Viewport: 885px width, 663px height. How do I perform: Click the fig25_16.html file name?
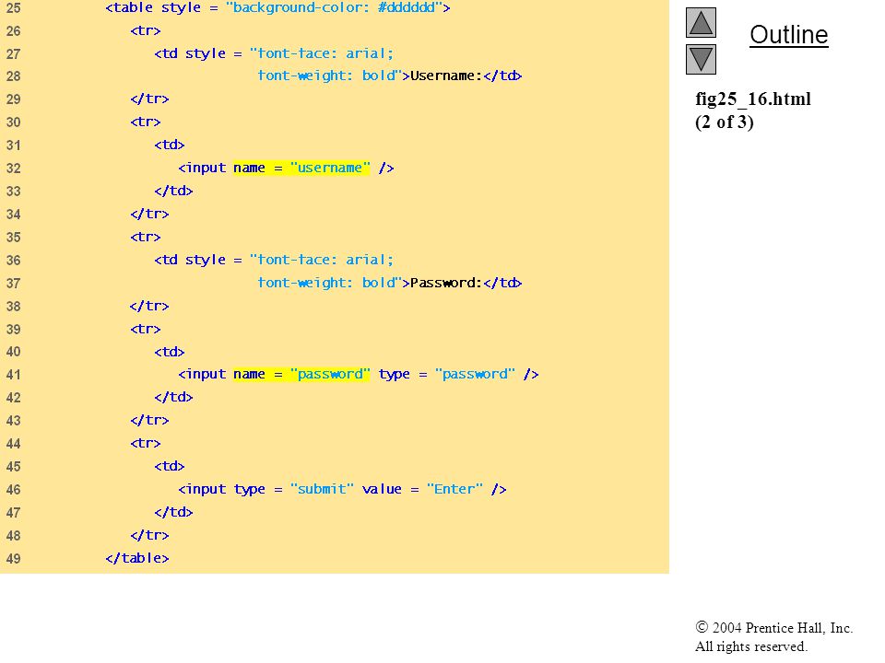point(753,99)
